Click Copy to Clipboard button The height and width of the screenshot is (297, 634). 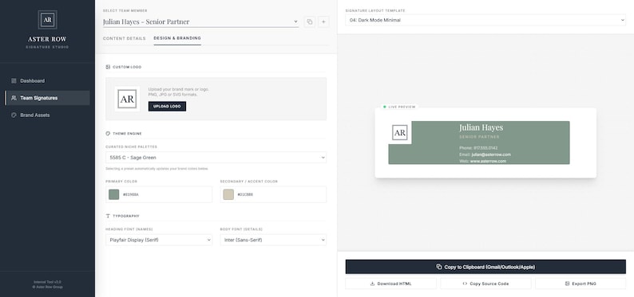tap(485, 267)
